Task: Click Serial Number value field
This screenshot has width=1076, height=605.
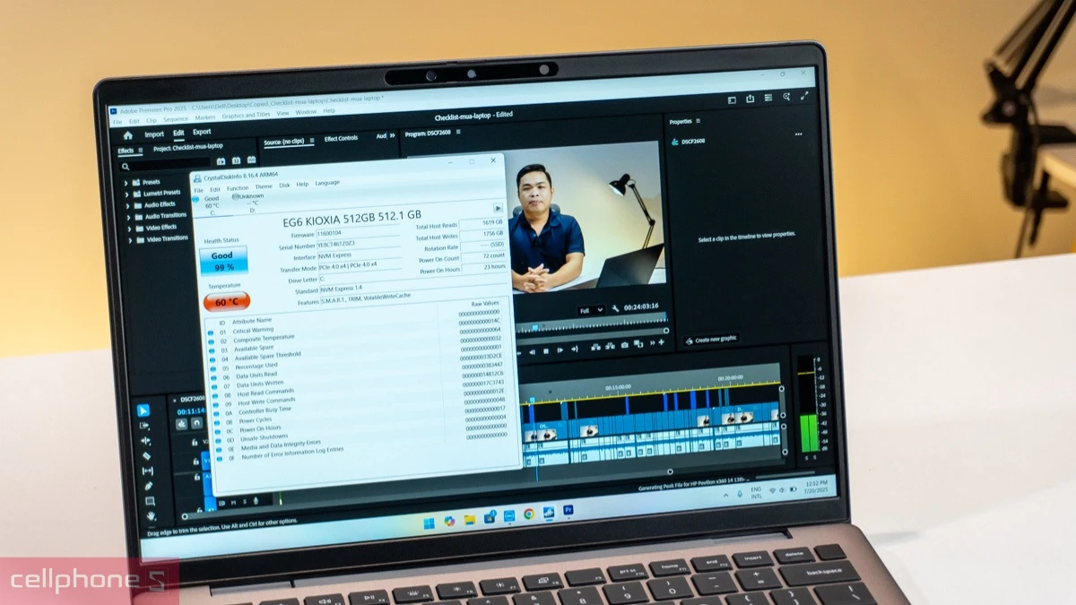Action: point(358,244)
